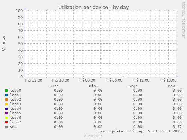Click the loop7 Max value 0.00
The width and height of the screenshot is (187, 140).
pyautogui.click(x=177, y=122)
